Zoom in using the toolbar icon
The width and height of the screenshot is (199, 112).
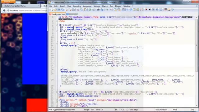click(x=107, y=10)
